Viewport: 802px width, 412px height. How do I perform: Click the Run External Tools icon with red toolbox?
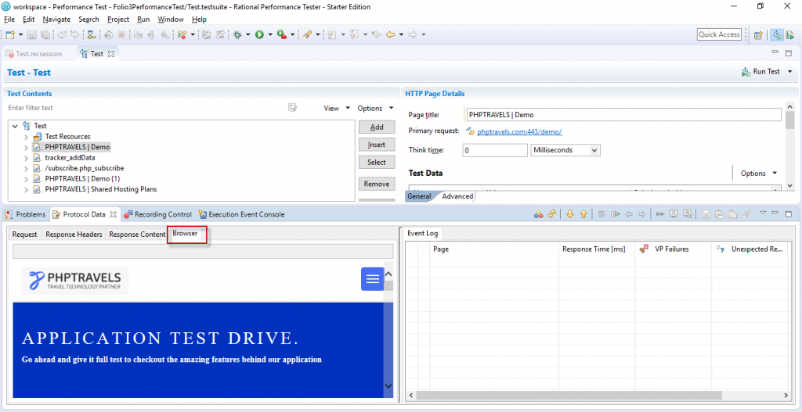[282, 34]
